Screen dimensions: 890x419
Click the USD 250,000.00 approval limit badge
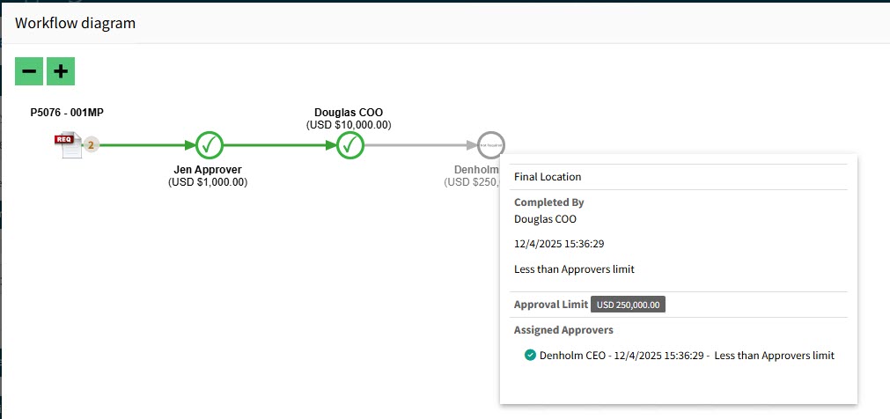(x=629, y=305)
